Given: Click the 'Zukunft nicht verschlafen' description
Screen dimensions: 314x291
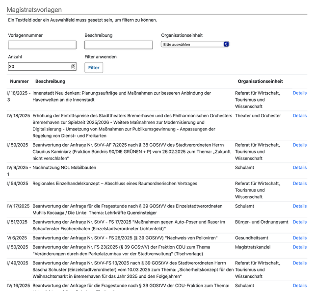Looking at the screenshot, I should click(131, 152).
